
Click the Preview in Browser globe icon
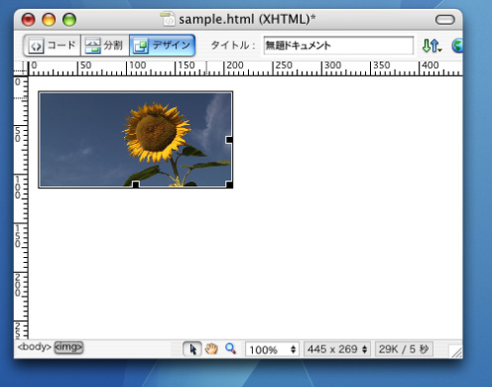tap(458, 46)
